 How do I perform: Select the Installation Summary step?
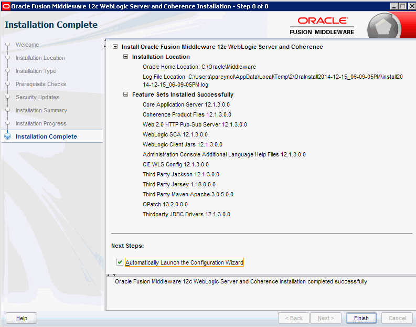41,110
